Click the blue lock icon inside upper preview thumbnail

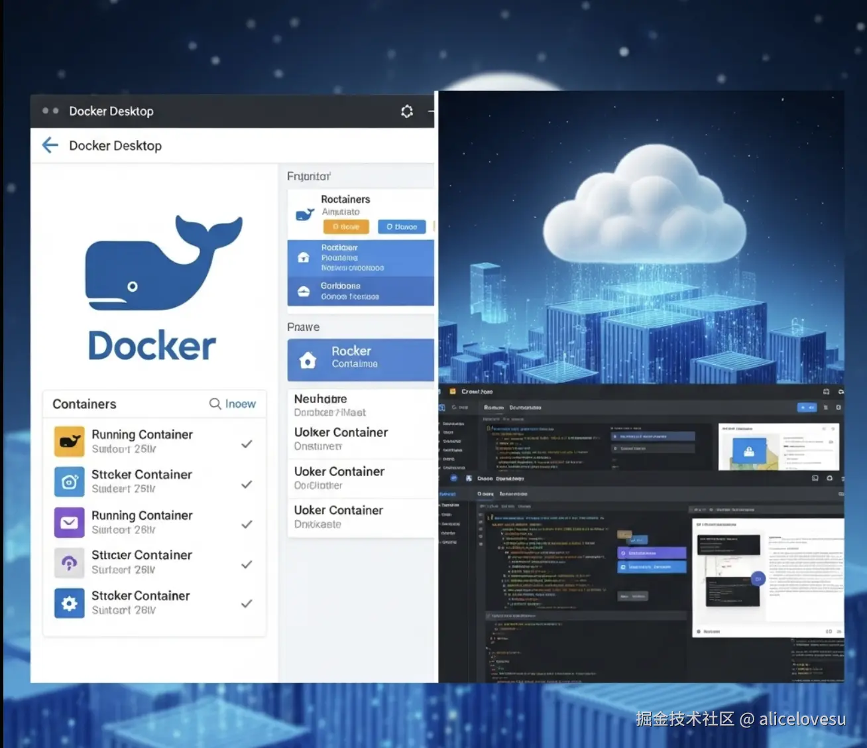click(748, 452)
